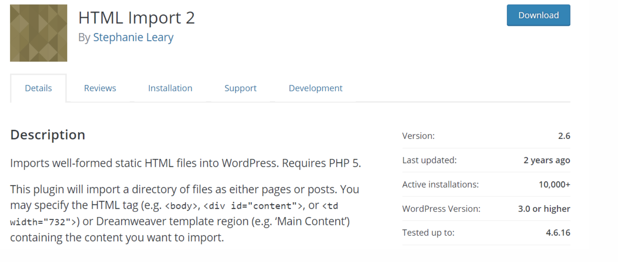The image size is (618, 262).
Task: Click the '2 years ago' value
Action: pos(547,160)
